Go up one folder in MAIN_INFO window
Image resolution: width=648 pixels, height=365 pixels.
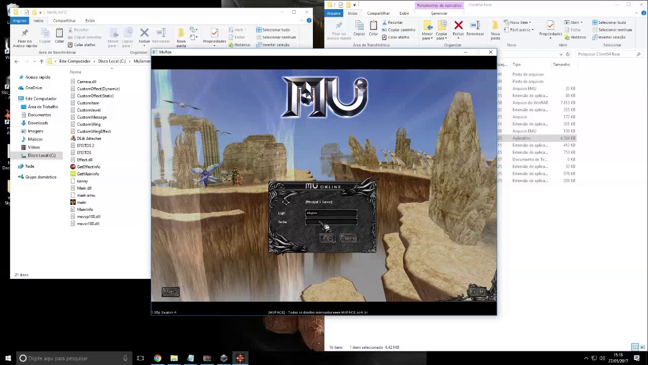click(x=42, y=61)
